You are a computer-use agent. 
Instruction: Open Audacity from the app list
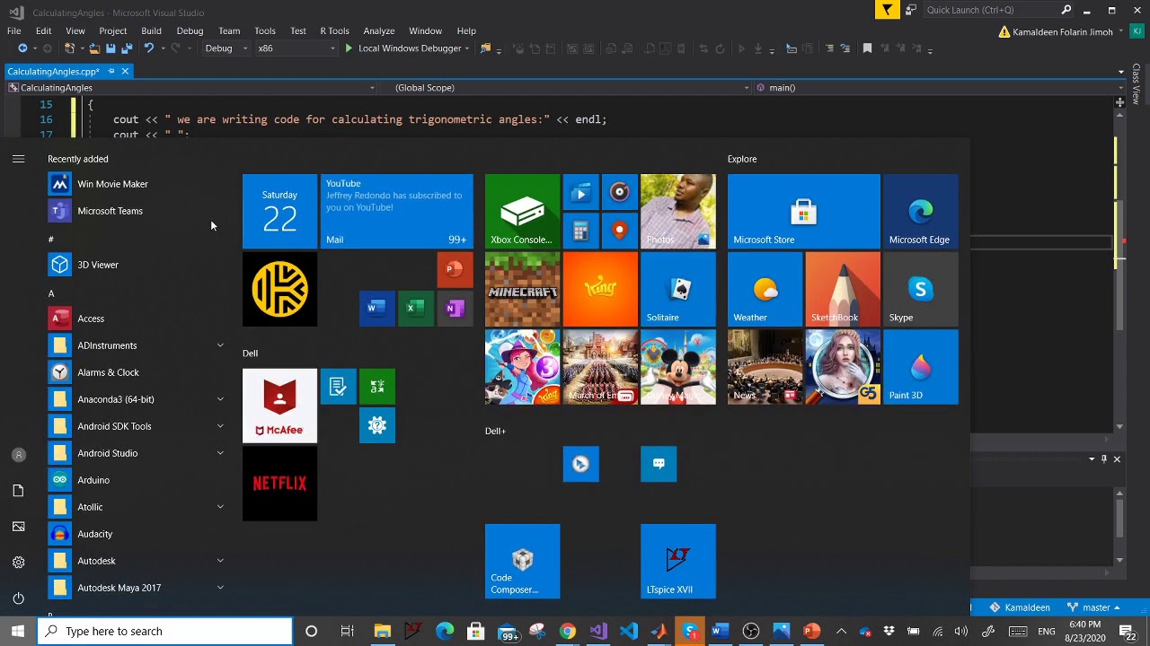pos(137,534)
